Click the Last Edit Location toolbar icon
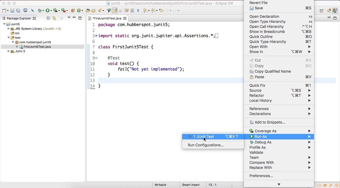This screenshot has width=340, height=188. tap(161, 10)
